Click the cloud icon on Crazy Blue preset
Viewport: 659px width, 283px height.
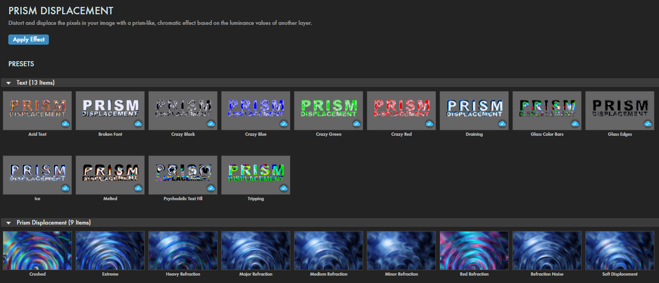284,124
